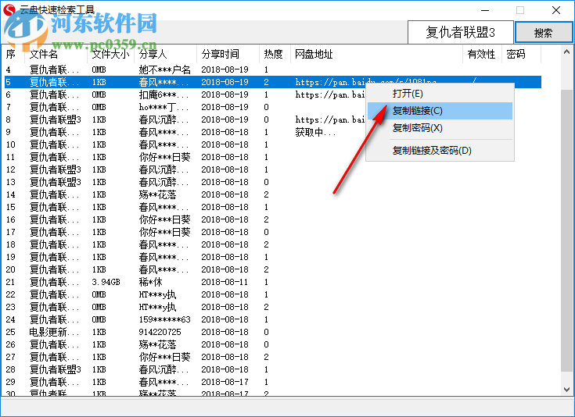Click the app logo icon in title bar
Viewport: 575px width, 417px height.
[x=9, y=10]
